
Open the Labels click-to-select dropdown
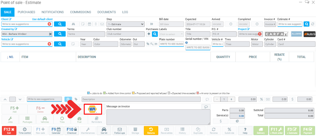[171, 34]
